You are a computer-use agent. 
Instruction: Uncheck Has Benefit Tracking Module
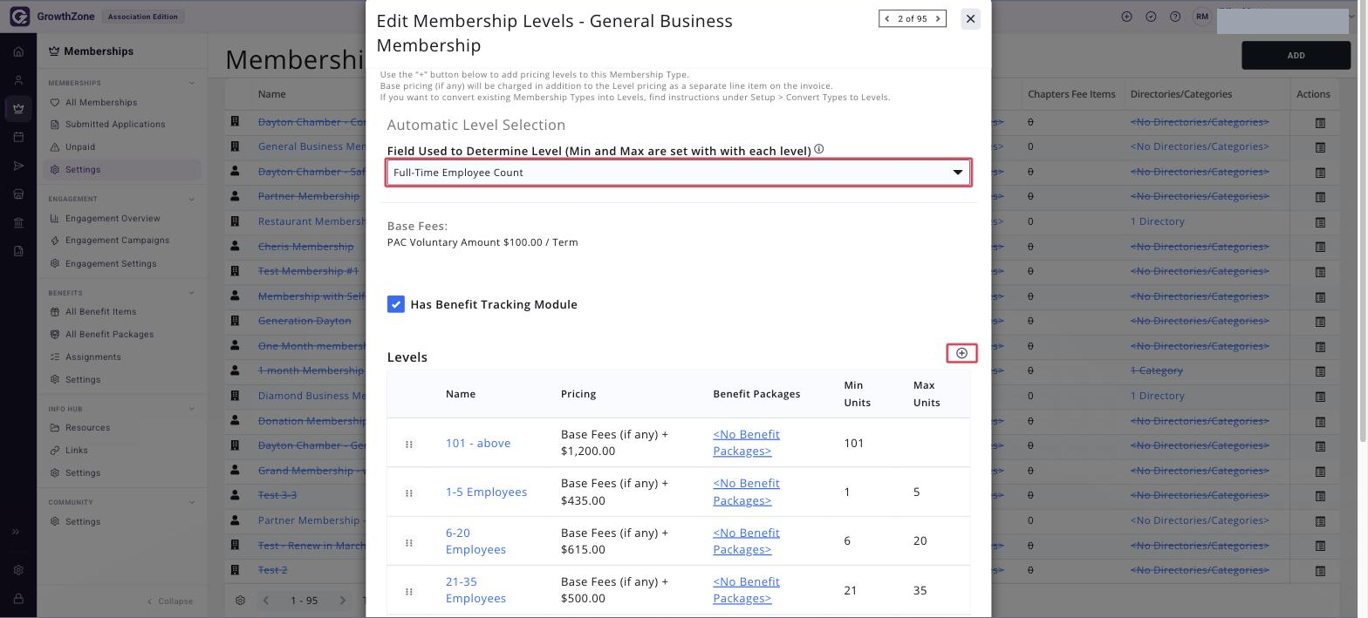[396, 304]
